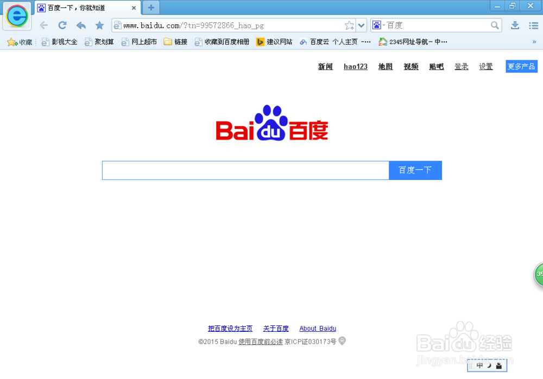Toggle the 中 Chinese input mode indicator
Screen dimensions: 543x379
coord(480,365)
